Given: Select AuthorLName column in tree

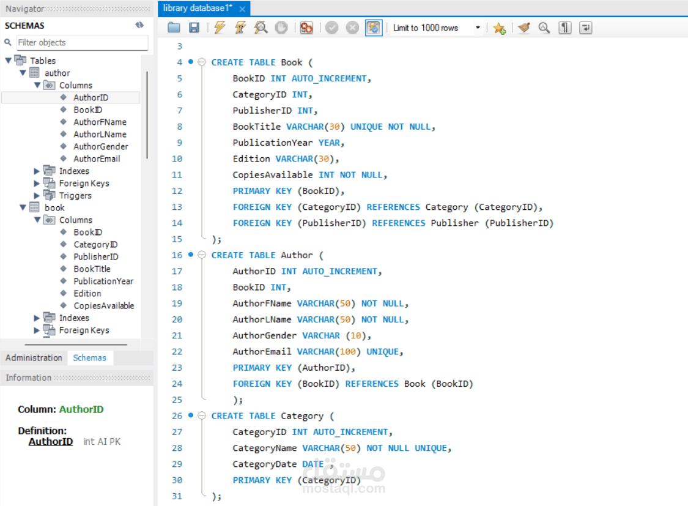Looking at the screenshot, I should pos(100,134).
